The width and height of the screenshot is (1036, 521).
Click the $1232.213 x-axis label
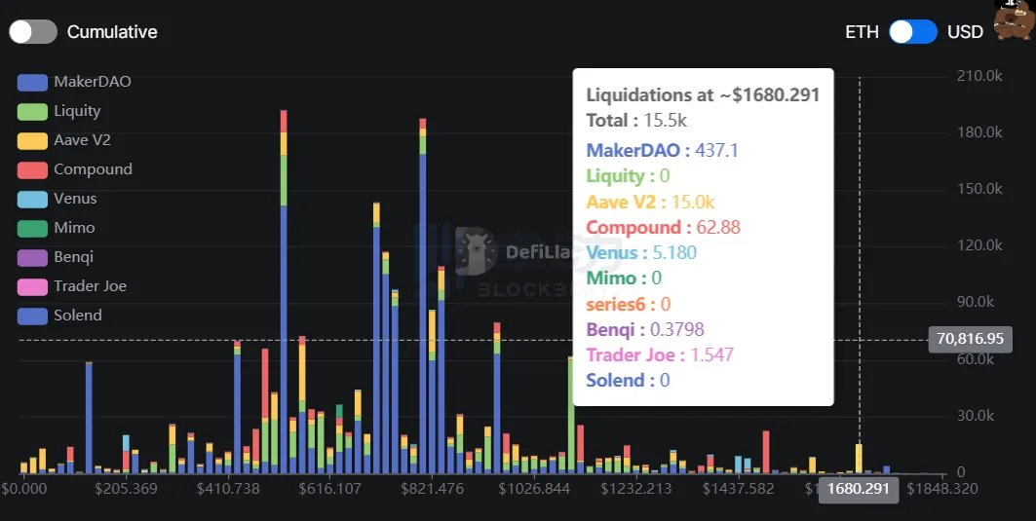click(x=635, y=489)
